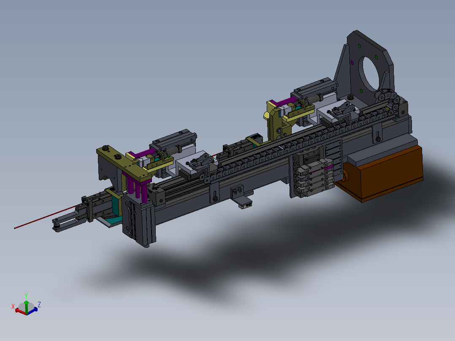Click the blue Z axis arrow of the orientation triad
The height and width of the screenshot is (341, 455).
coord(32,311)
